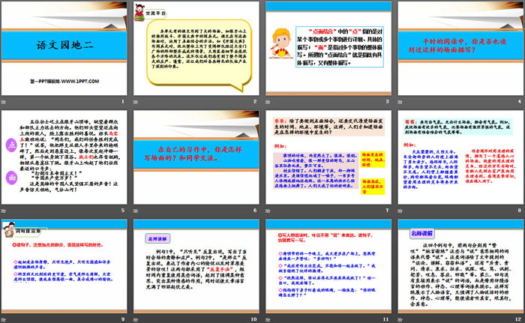Viewport: 525px width, 323px height.
Task: Select slide 6 thumbnail asking 在自己的习作中
Action: coord(196,157)
